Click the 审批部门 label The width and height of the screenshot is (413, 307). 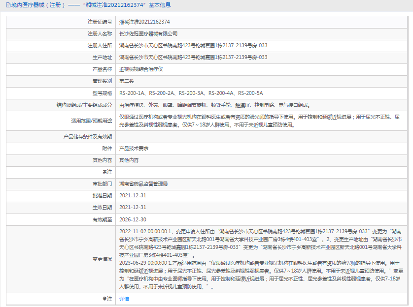coord(102,184)
